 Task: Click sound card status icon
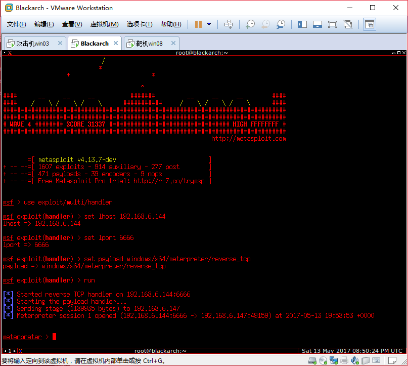pos(355,360)
